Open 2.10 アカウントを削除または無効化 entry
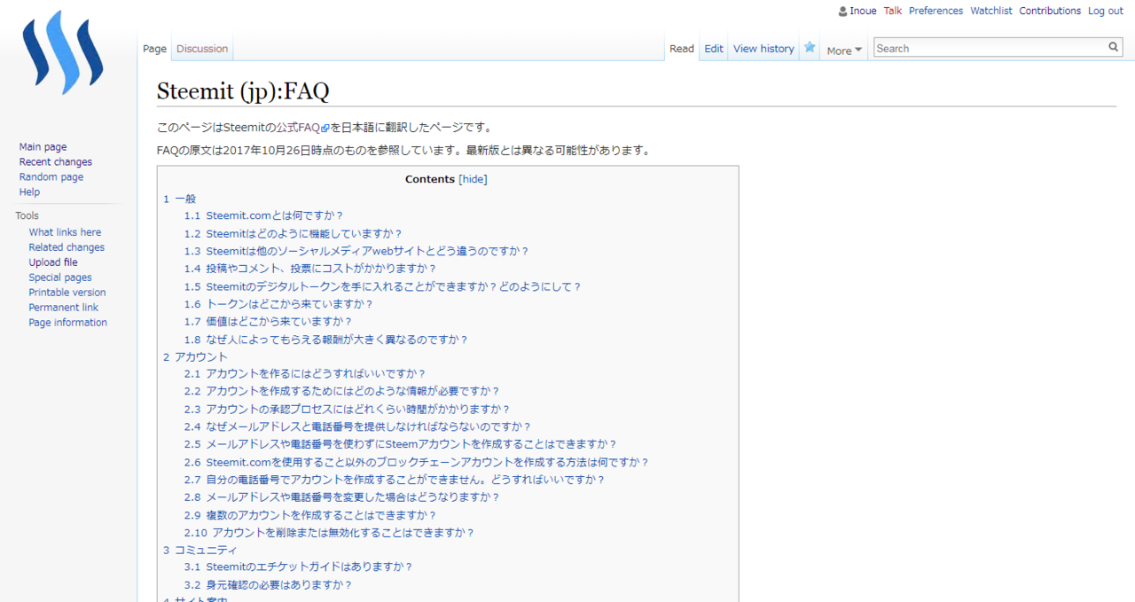Image resolution: width=1135 pixels, height=602 pixels. tap(330, 533)
